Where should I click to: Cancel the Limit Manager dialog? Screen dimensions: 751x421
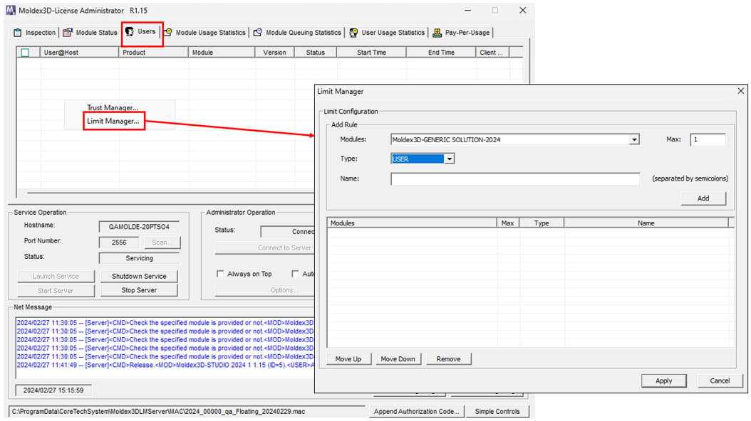coord(720,381)
